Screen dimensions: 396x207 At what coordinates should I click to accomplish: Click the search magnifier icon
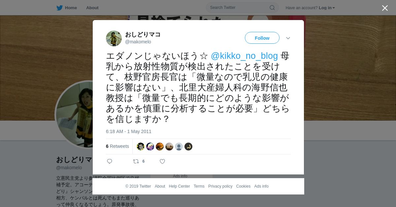[x=272, y=8]
